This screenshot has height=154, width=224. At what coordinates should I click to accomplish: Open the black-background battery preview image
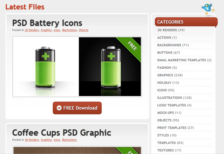tap(110, 67)
